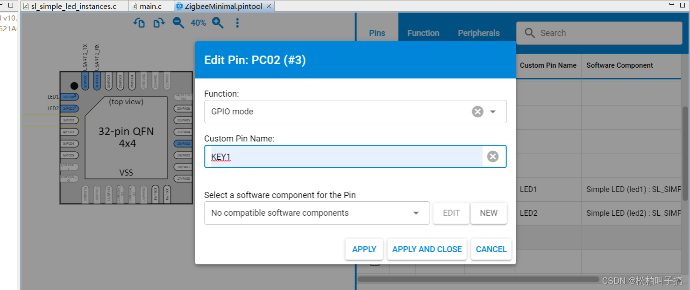The image size is (690, 290).
Task: Clear the Function field with its X icon
Action: [477, 111]
